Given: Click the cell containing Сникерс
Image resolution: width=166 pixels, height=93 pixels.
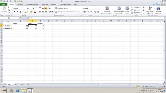Looking at the screenshot, I should tap(41, 24).
